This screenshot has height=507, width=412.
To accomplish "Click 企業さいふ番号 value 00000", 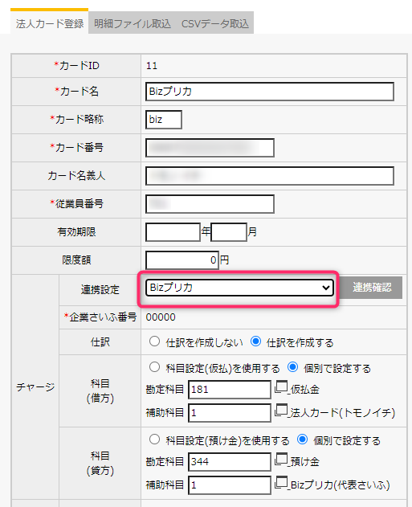I will tap(161, 317).
